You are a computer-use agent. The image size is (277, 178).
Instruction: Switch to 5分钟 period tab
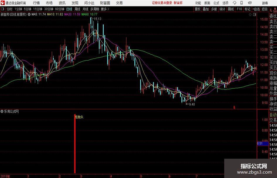[27, 9]
